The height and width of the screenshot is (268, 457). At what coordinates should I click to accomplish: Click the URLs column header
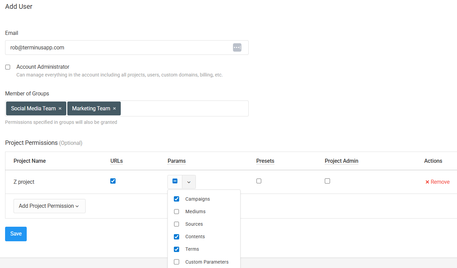[x=117, y=161]
